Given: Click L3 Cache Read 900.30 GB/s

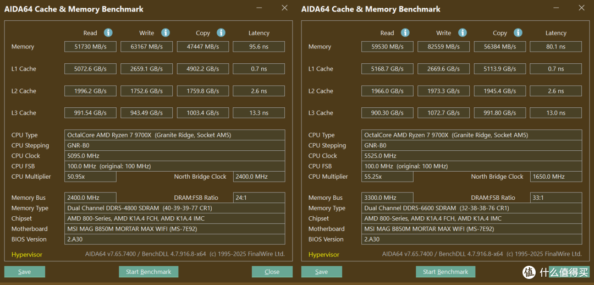Looking at the screenshot, I should coord(387,113).
